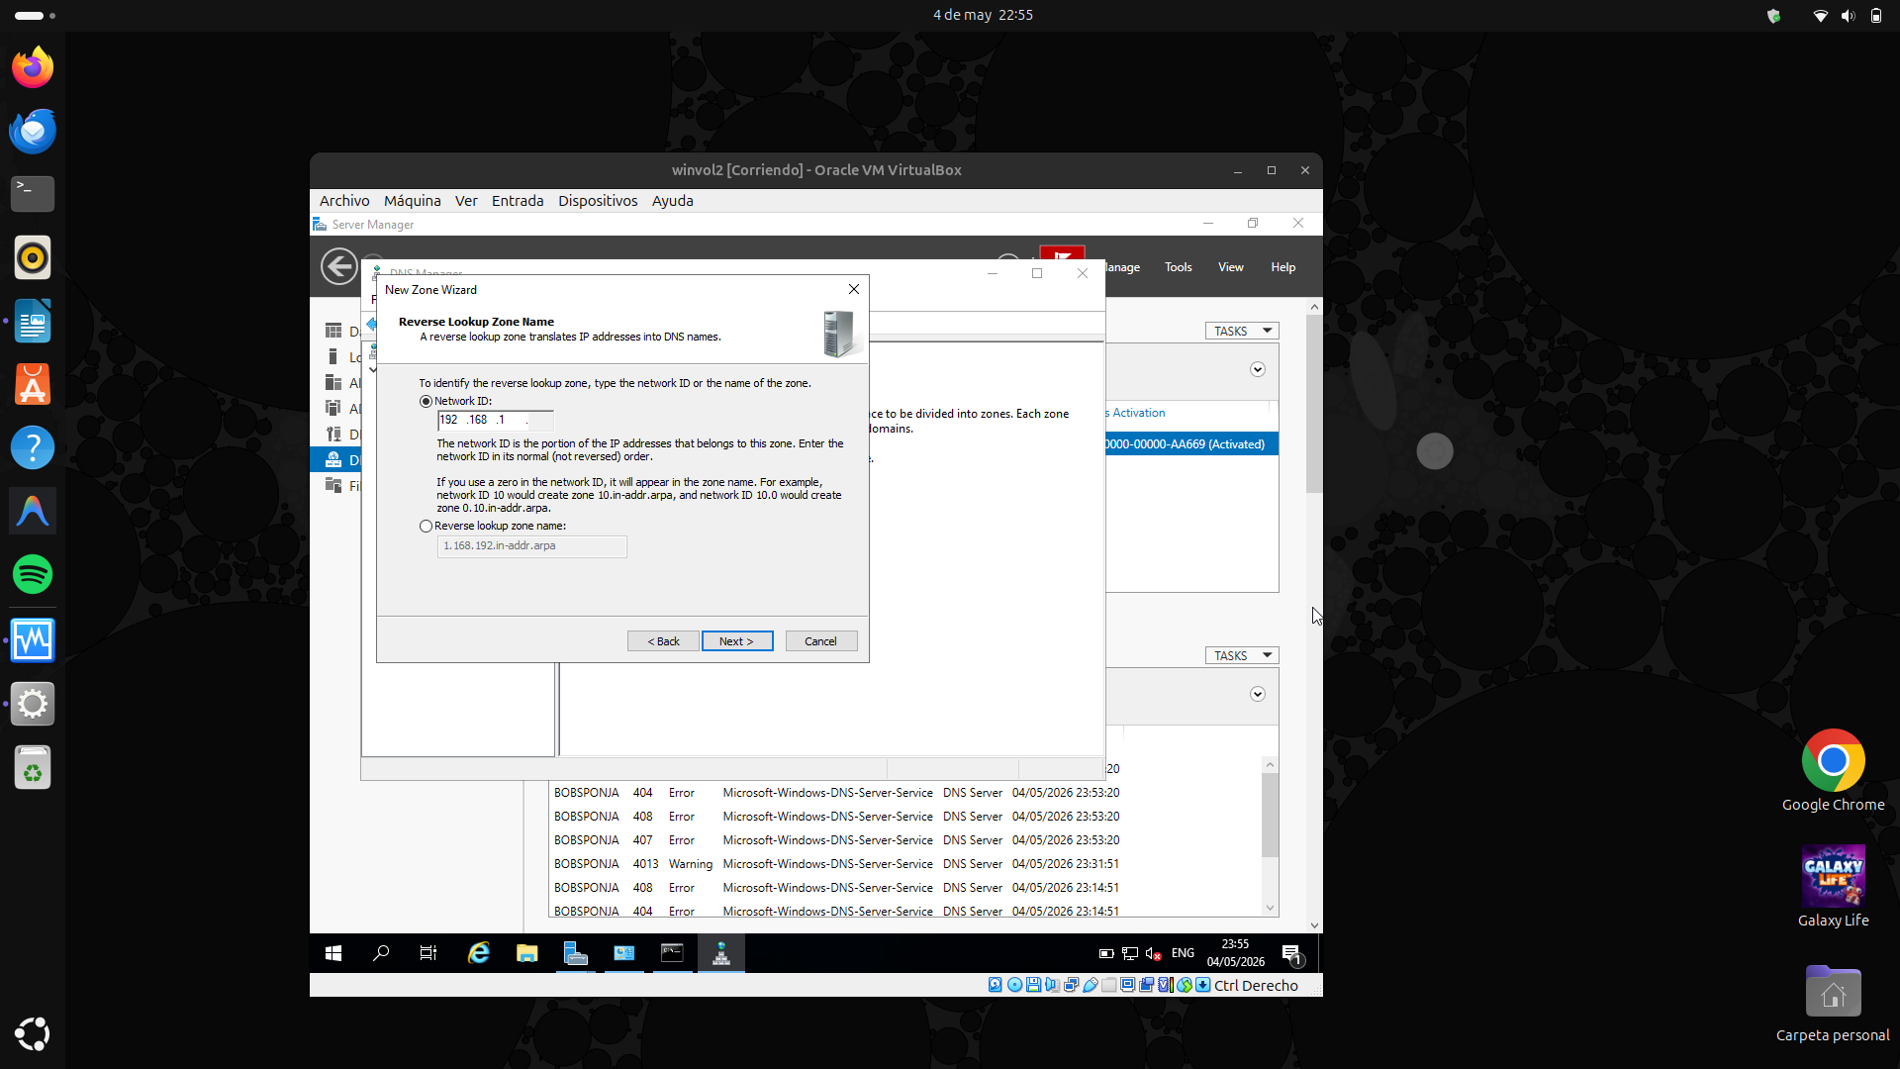
Task: Open Settings gear in the dock
Action: [33, 704]
